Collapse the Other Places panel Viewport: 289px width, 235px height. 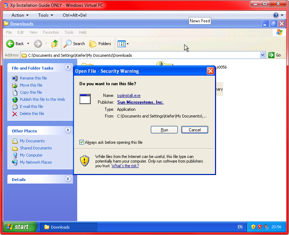[68, 130]
